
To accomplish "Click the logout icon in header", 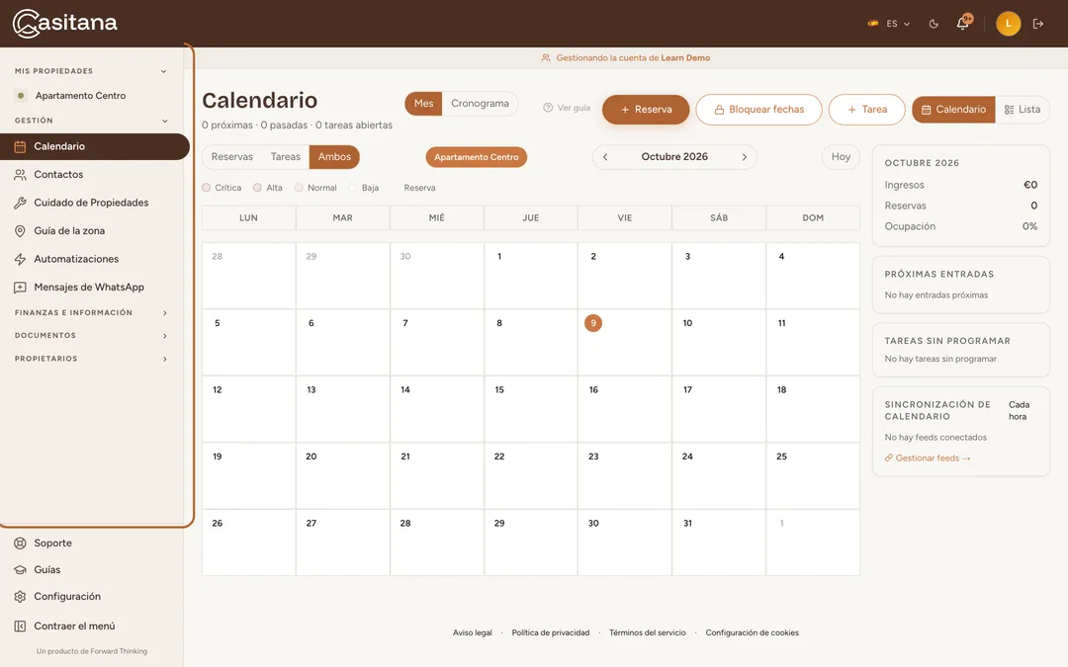I will 1038,24.
